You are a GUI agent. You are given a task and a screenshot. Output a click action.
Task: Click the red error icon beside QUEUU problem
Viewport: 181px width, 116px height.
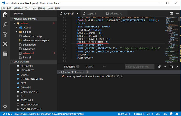(x=63, y=76)
